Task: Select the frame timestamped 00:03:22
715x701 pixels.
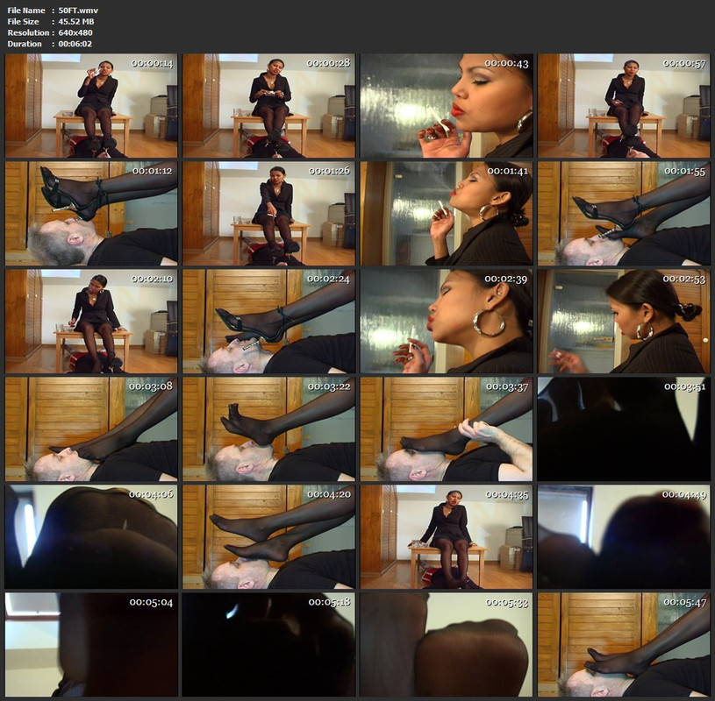Action: pyautogui.click(x=268, y=429)
